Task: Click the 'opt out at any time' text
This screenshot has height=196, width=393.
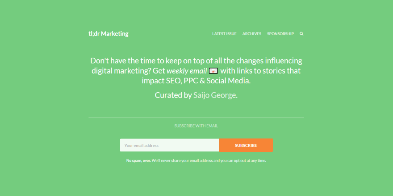Action: 247,160
